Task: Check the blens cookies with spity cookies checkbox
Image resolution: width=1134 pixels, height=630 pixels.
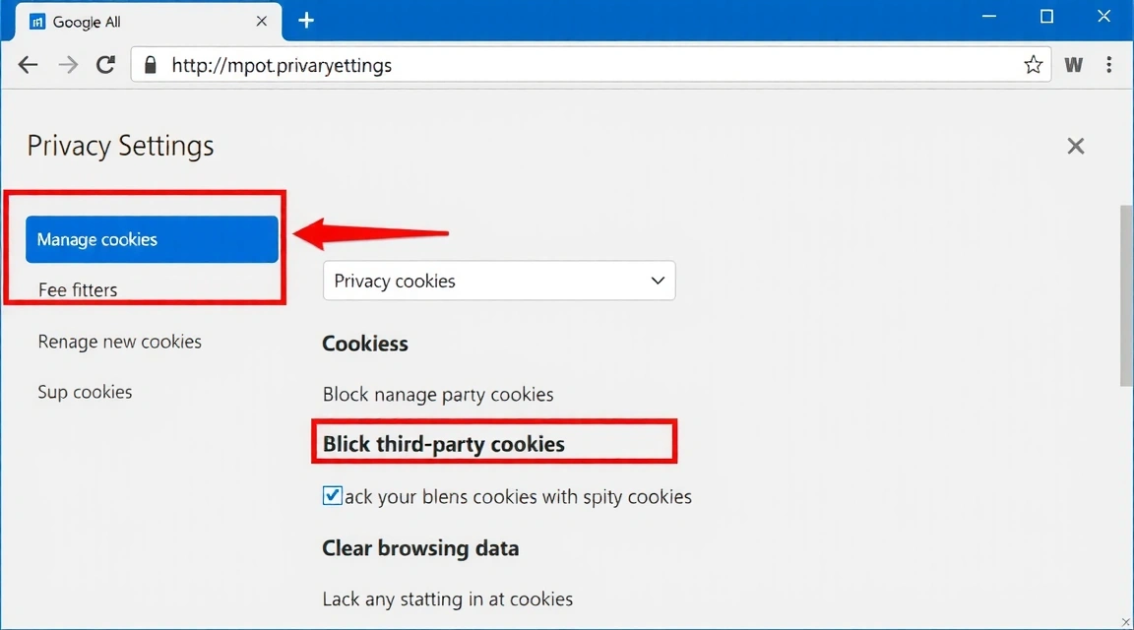Action: point(332,495)
